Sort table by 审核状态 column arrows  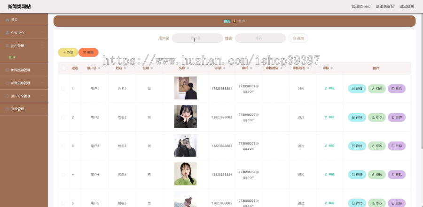pyautogui.click(x=308, y=69)
